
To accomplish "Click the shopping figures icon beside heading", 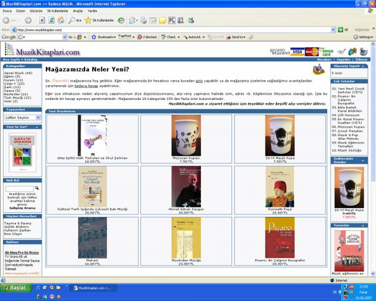I will pyautogui.click(x=318, y=69).
